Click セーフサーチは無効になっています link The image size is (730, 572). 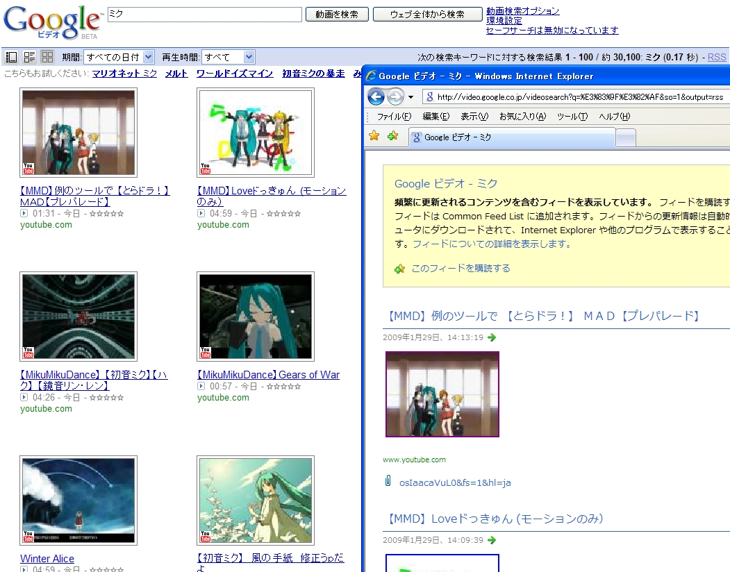coord(552,31)
